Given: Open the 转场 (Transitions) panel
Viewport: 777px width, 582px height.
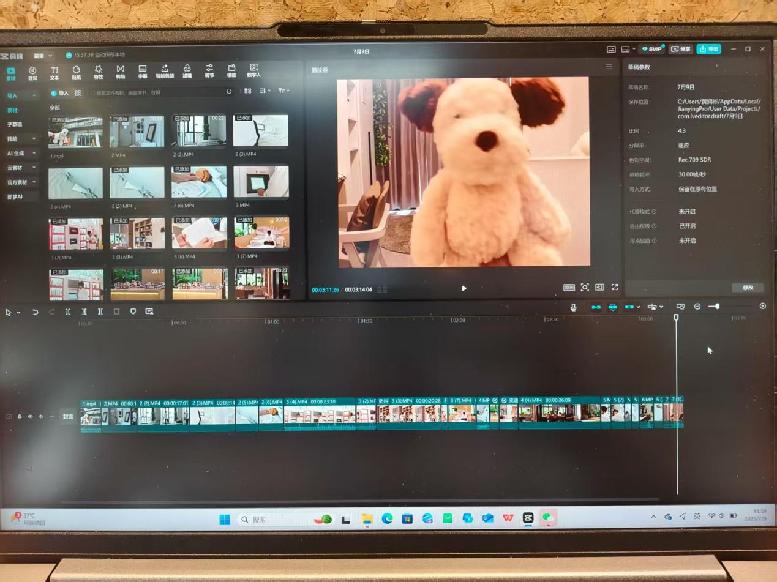Looking at the screenshot, I should (x=120, y=72).
